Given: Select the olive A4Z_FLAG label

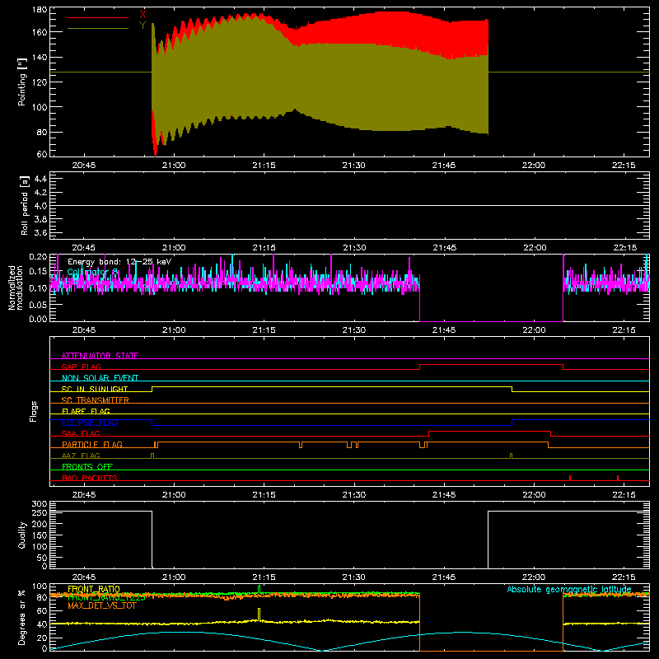Looking at the screenshot, I should (81, 456).
